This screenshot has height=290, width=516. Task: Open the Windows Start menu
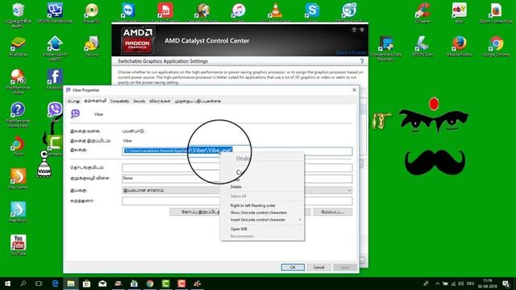coord(7,284)
